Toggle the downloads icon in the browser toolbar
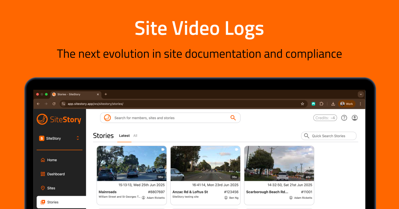Image resolution: width=399 pixels, height=209 pixels. point(333,104)
